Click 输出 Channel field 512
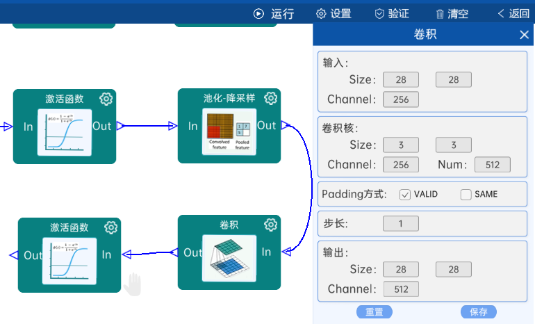535x324 pixels. coord(401,289)
